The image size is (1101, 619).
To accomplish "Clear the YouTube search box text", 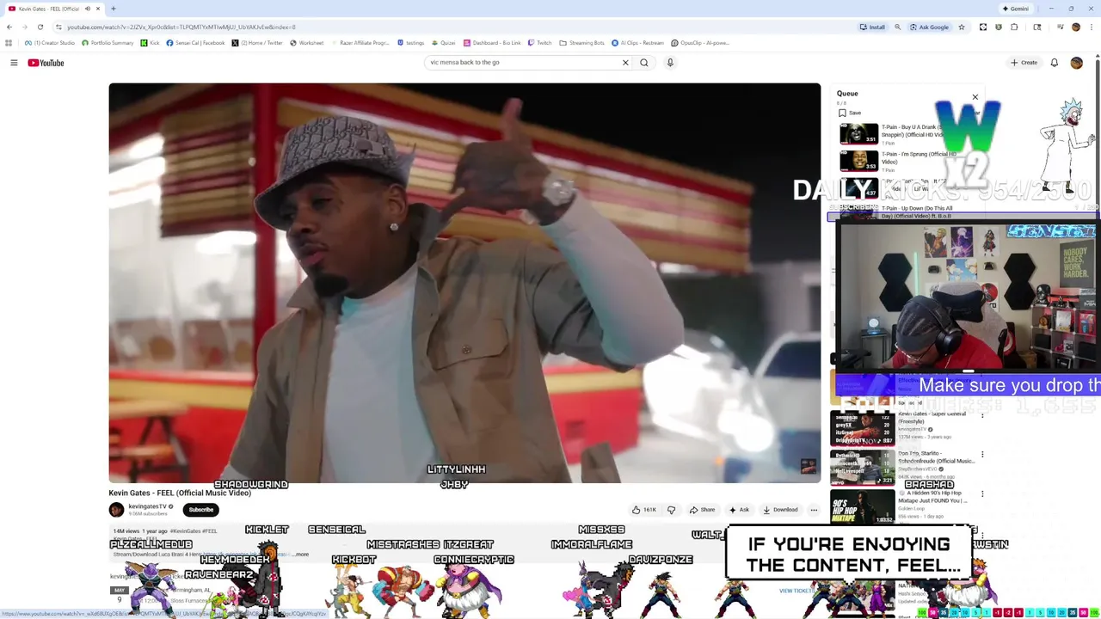I will [x=625, y=63].
